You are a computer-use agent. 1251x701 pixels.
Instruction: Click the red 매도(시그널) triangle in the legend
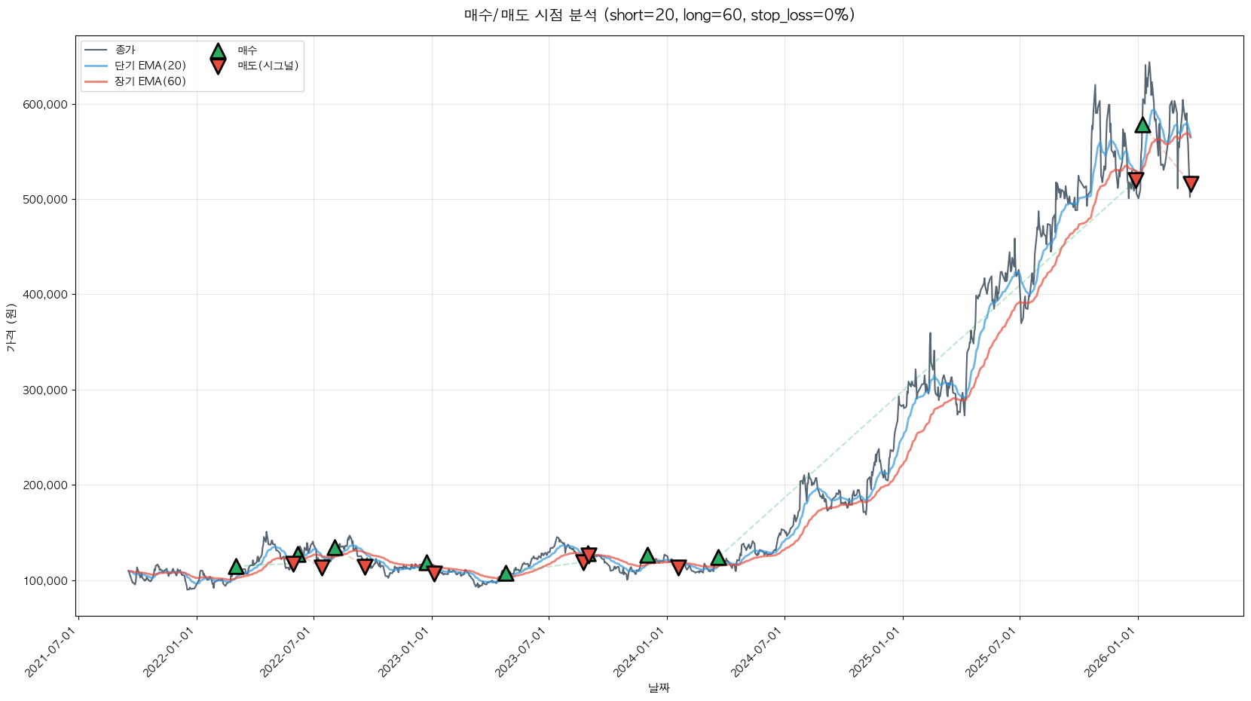[218, 66]
